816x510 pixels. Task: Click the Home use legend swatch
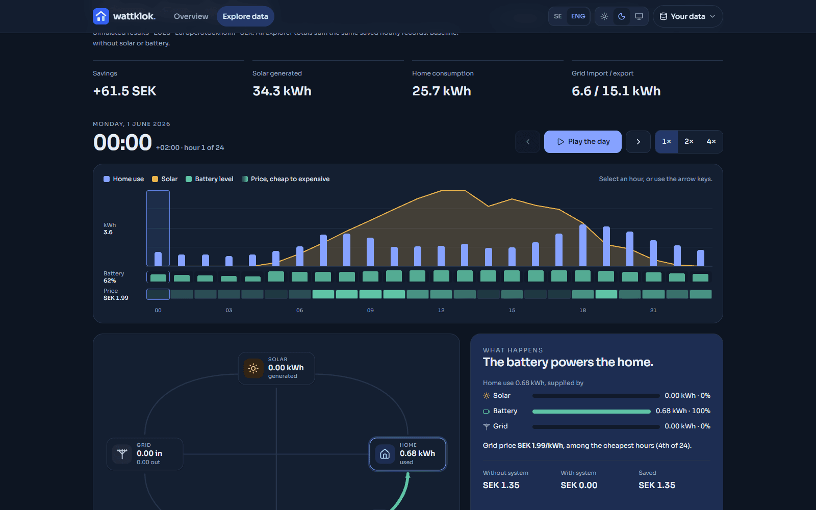(x=107, y=179)
